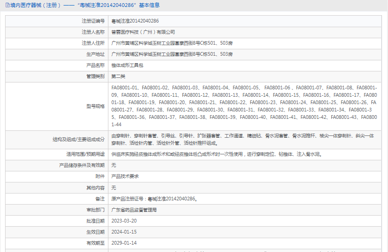388x252 pixels.
Task: Select registration number 粤械注准20142040286 value in top row
Action: coord(135,21)
